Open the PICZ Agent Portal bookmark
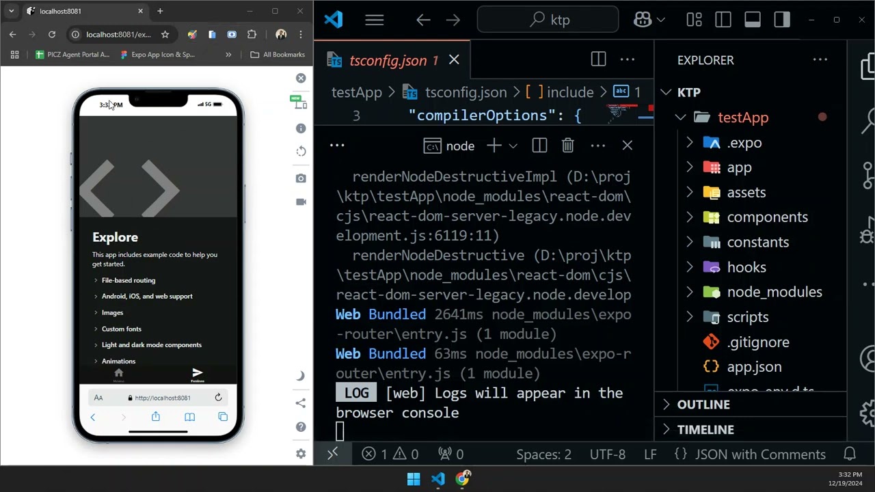This screenshot has height=492, width=875. coord(72,55)
